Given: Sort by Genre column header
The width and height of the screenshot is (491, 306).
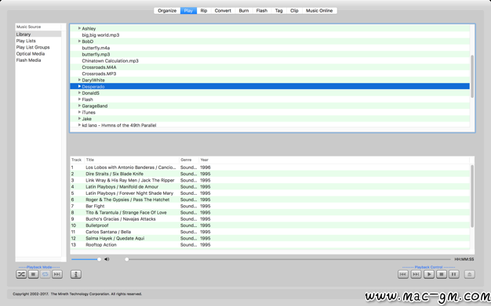Looking at the screenshot, I should 189,160.
